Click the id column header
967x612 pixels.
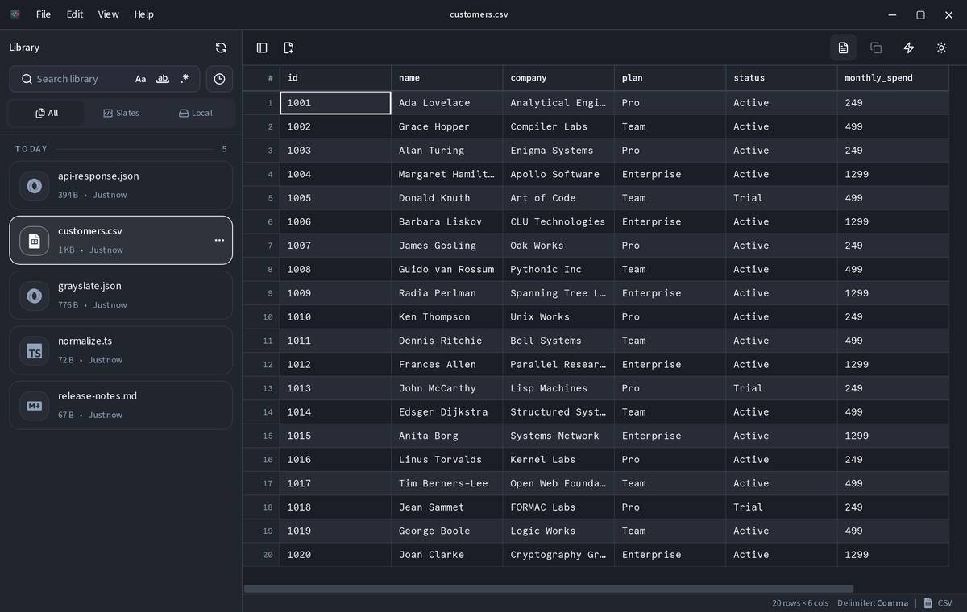point(335,78)
